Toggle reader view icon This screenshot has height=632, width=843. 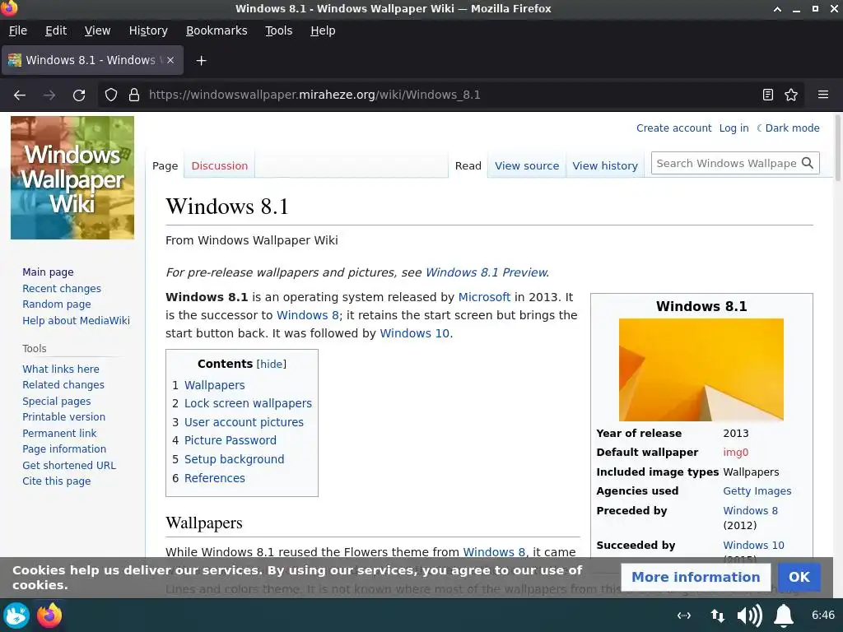point(768,95)
